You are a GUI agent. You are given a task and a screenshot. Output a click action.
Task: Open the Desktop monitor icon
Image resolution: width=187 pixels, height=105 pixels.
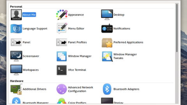click(107, 15)
